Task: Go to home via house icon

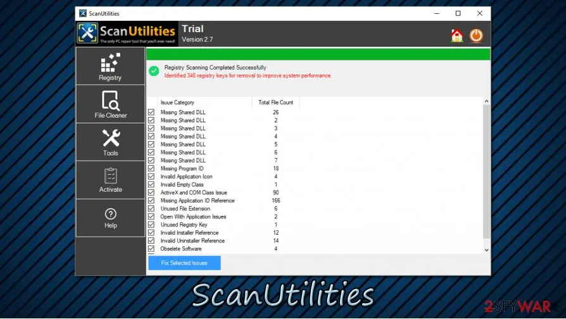Action: tap(457, 35)
